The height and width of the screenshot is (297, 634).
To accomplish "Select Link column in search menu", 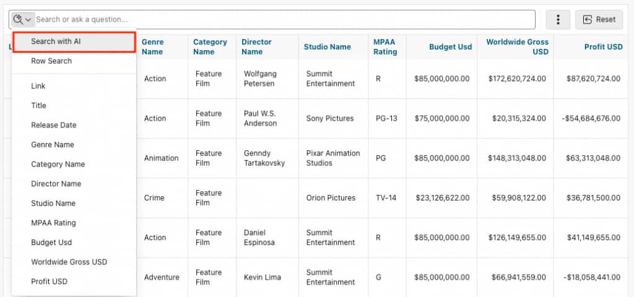I will [38, 86].
